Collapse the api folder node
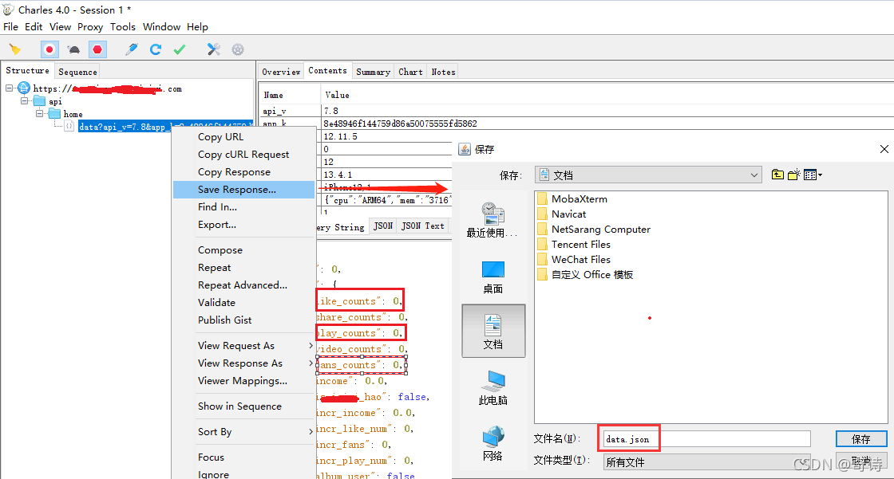The height and width of the screenshot is (479, 894). [x=25, y=101]
